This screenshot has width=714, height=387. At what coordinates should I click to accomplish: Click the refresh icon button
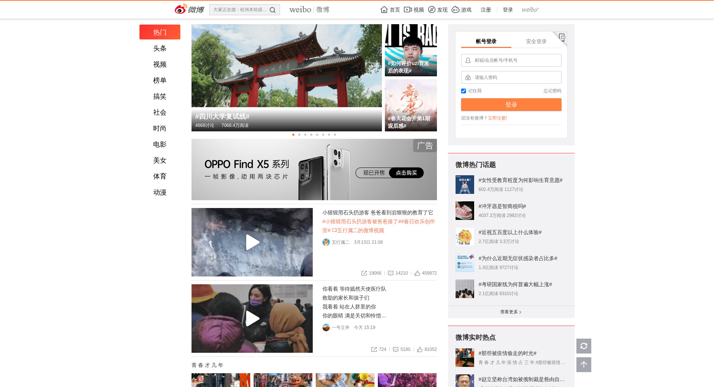(583, 346)
